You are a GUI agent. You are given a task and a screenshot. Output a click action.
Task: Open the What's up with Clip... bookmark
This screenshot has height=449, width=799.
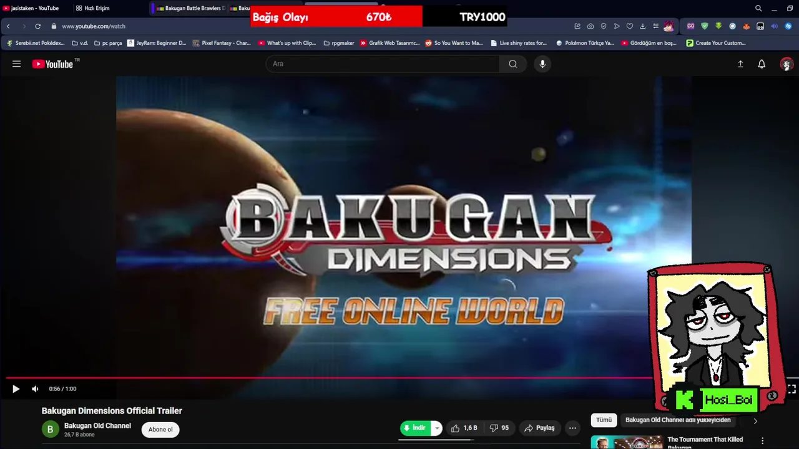tap(287, 43)
